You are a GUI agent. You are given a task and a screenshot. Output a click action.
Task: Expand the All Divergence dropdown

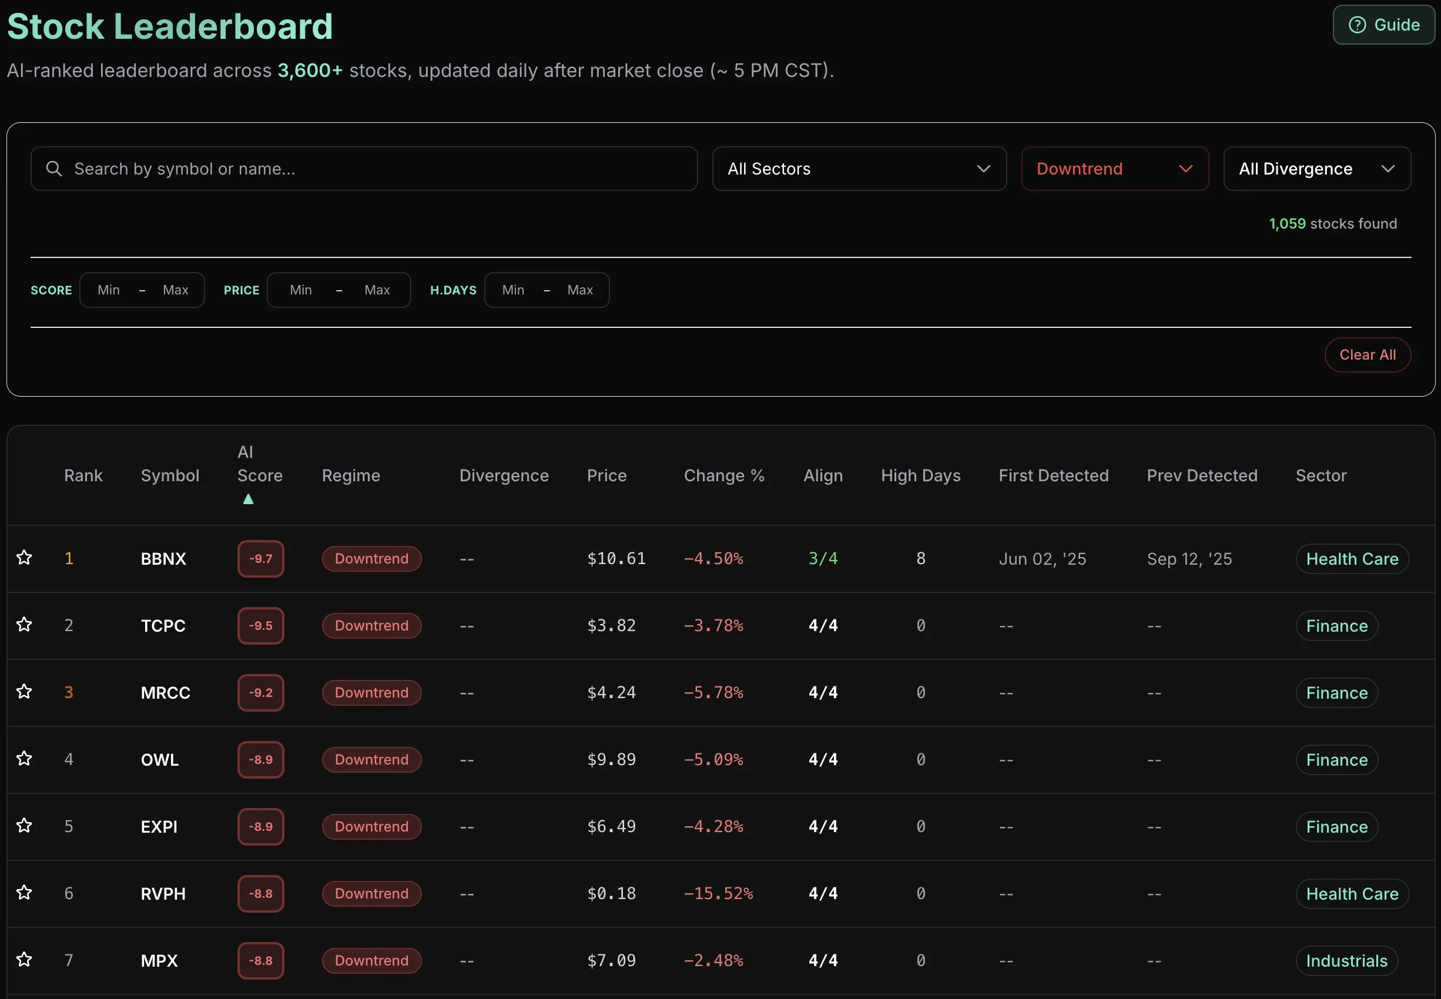point(1317,169)
